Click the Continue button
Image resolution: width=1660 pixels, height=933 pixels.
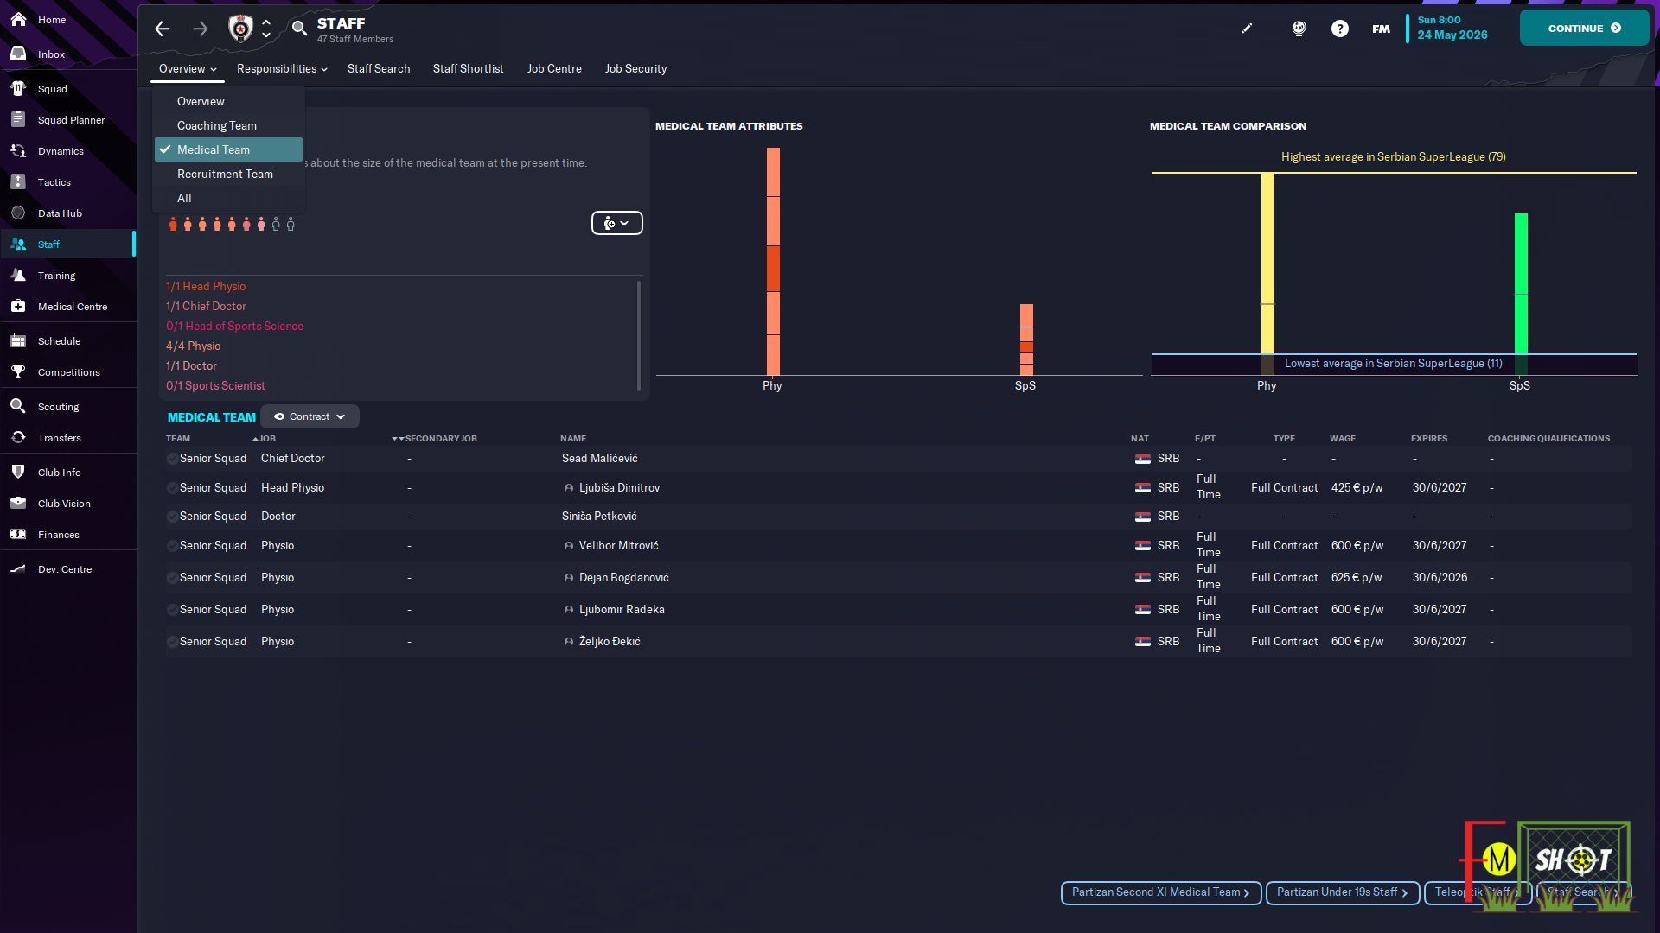(x=1584, y=29)
